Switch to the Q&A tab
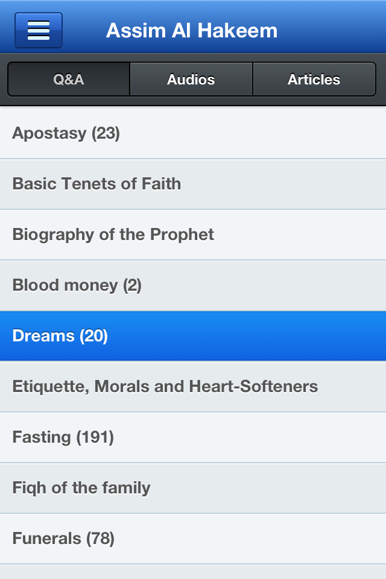This screenshot has width=386, height=579. click(69, 80)
